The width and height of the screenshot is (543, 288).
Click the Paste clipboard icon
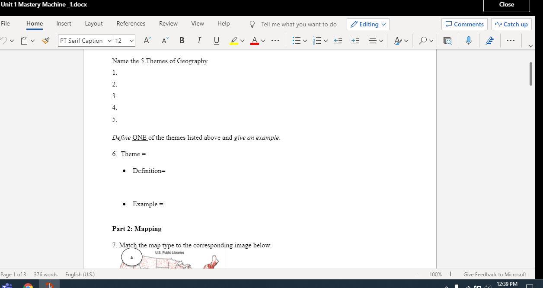click(x=25, y=41)
